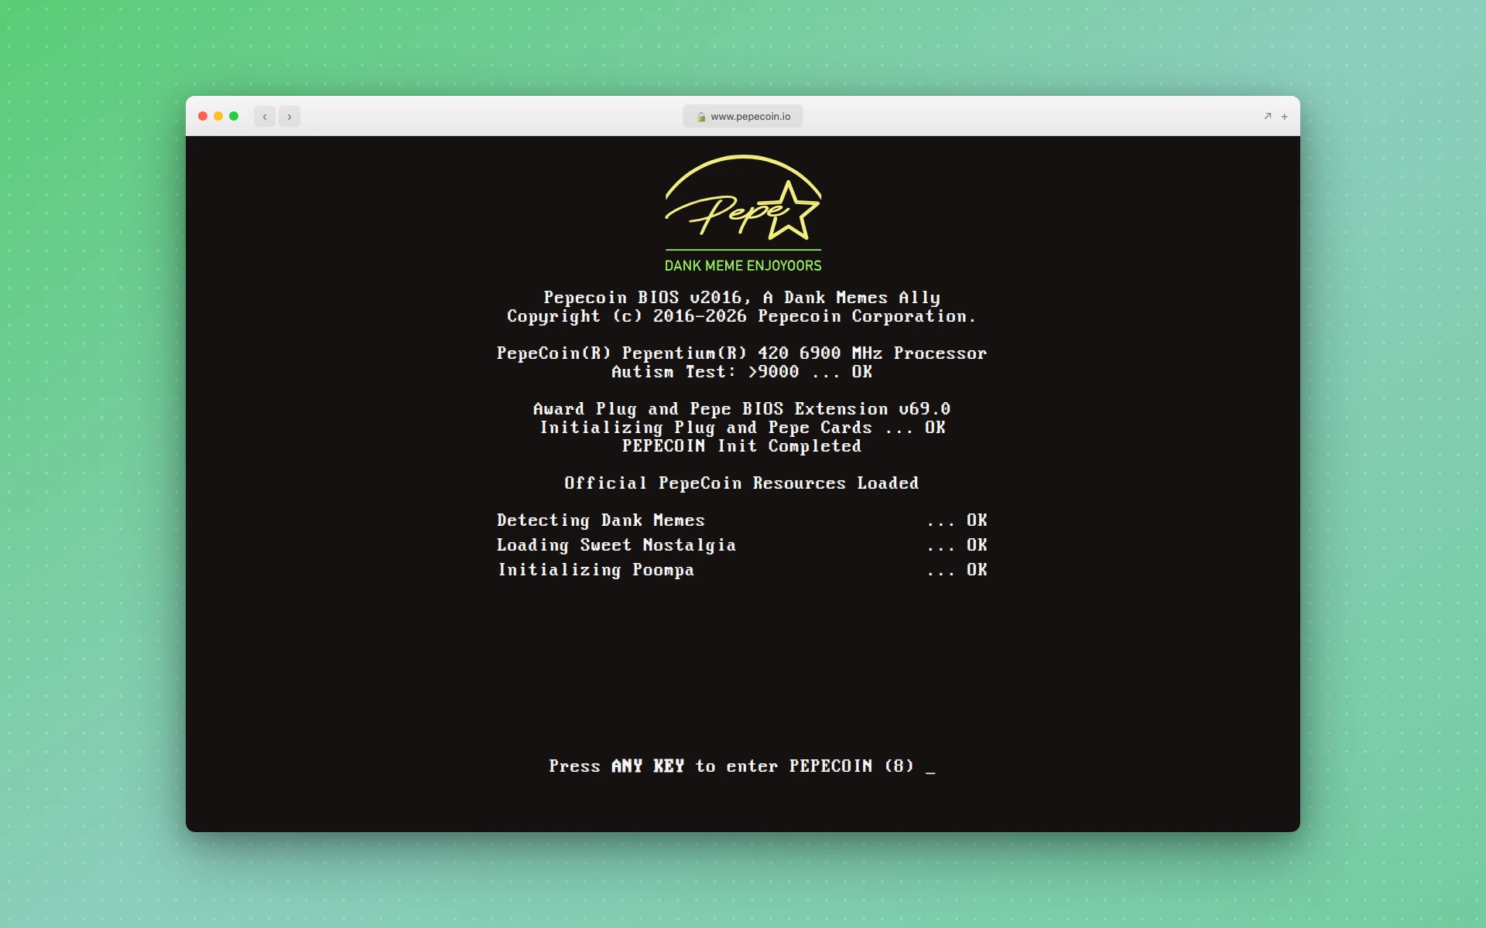Minimize the window with yellow button
Viewport: 1486px width, 928px height.
(x=218, y=116)
